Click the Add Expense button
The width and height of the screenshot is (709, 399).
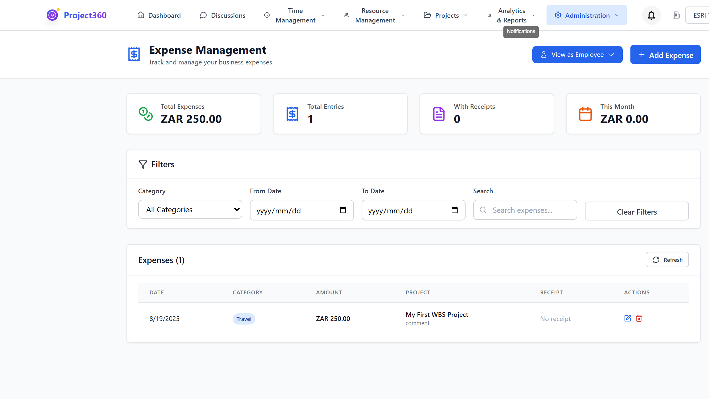coord(665,55)
